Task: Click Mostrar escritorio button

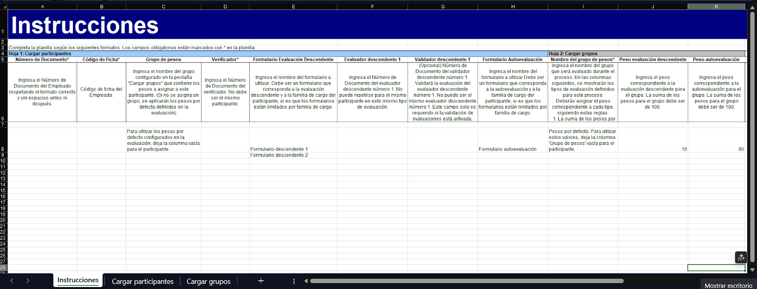Action: pyautogui.click(x=728, y=285)
